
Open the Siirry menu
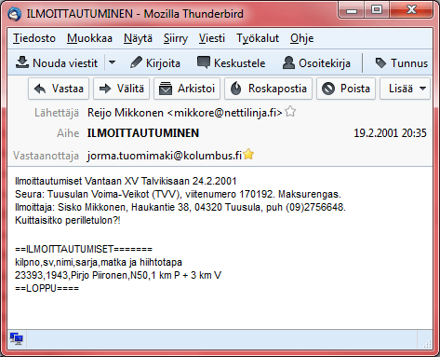[x=176, y=38]
